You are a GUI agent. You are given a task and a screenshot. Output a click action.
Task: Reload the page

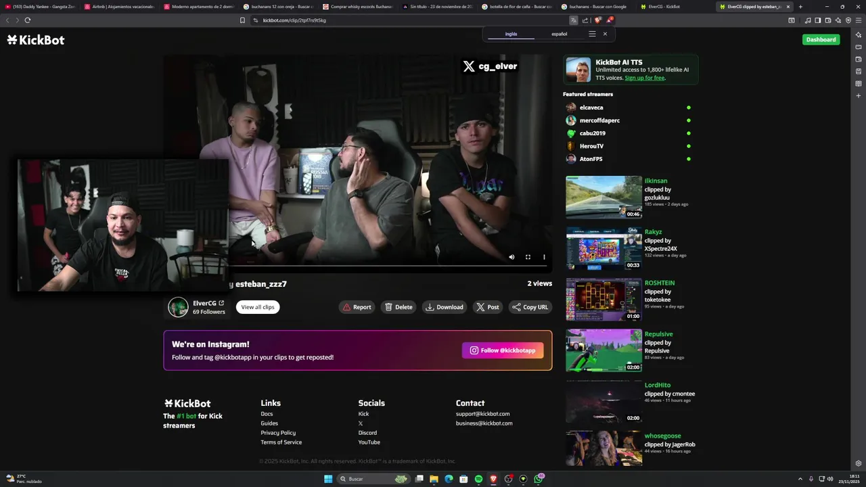(27, 20)
